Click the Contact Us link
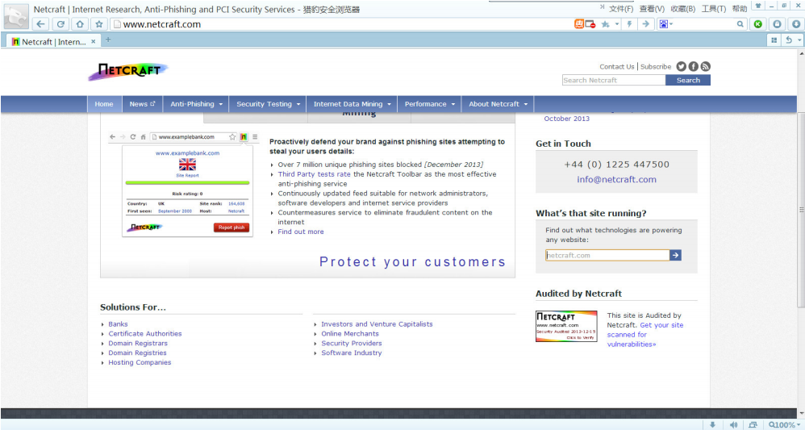Image resolution: width=805 pixels, height=430 pixels. point(616,67)
